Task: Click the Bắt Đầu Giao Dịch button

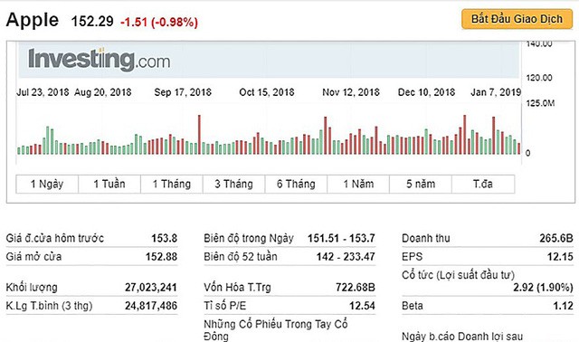Action: click(517, 19)
